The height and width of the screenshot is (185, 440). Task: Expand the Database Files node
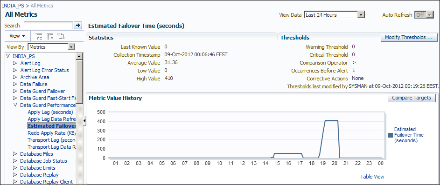15,154
